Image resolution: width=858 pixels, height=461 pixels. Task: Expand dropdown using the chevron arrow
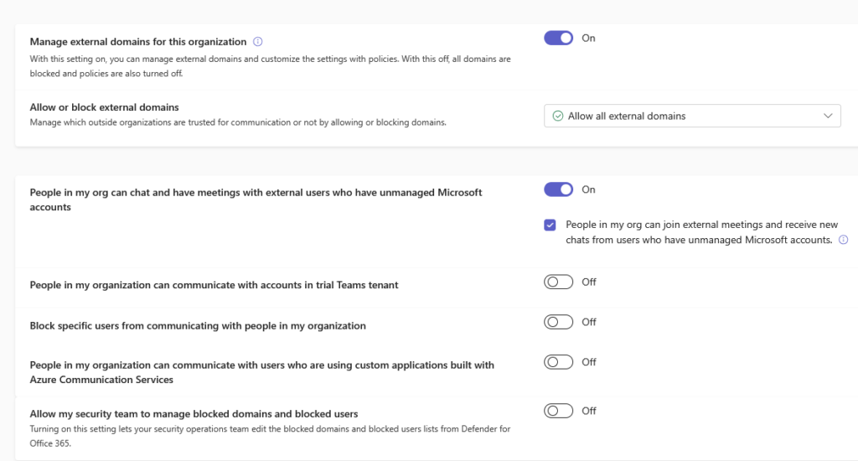[827, 116]
